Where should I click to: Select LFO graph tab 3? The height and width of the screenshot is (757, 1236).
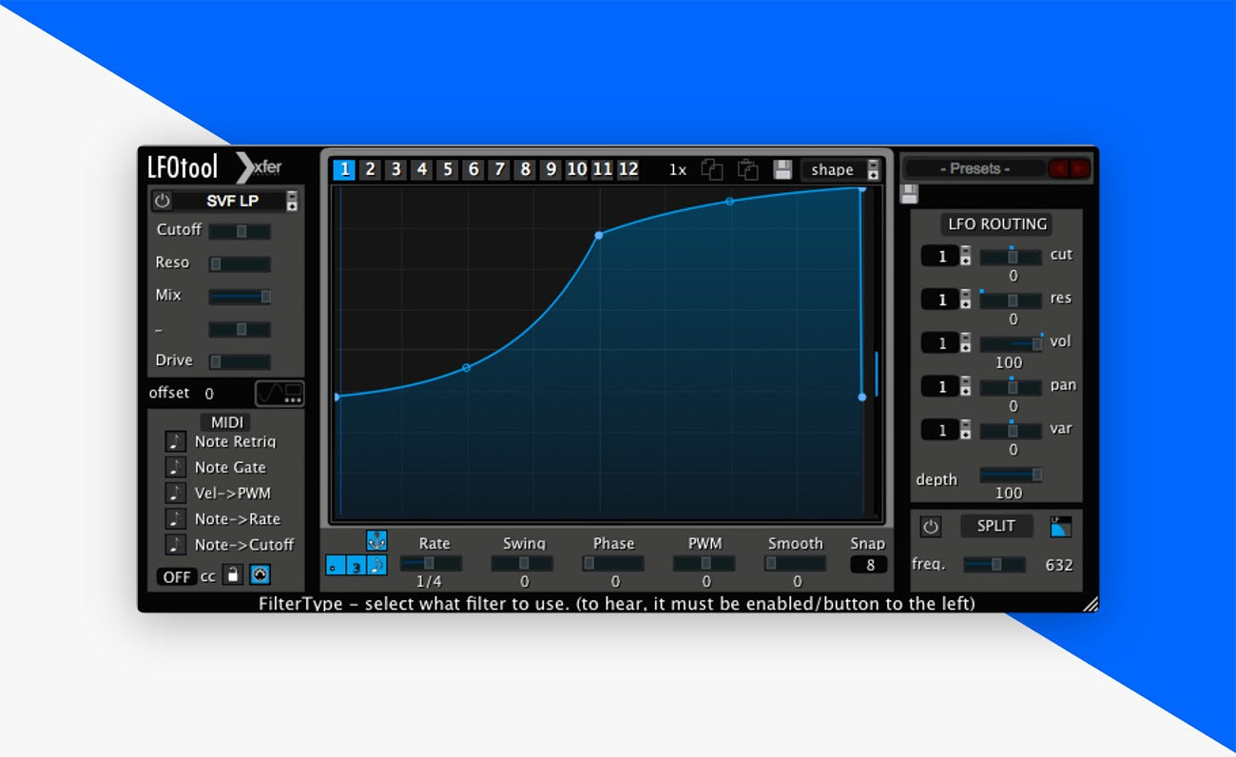[x=396, y=169]
